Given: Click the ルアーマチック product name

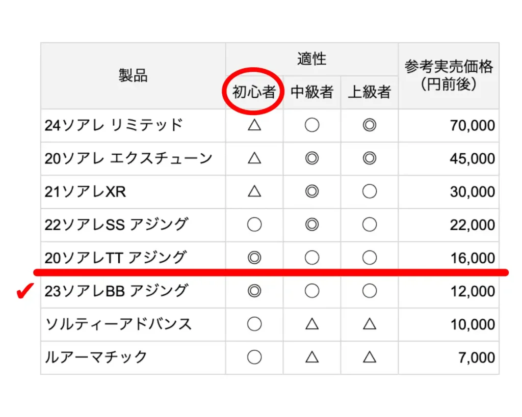Looking at the screenshot, I should [96, 357].
